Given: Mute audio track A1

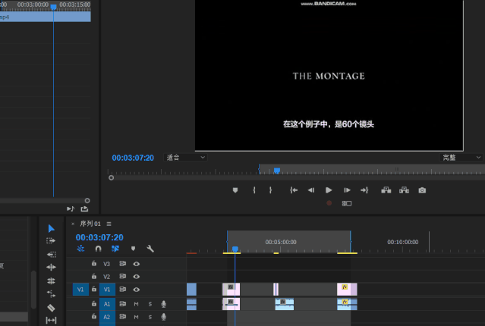Looking at the screenshot, I should coord(136,304).
